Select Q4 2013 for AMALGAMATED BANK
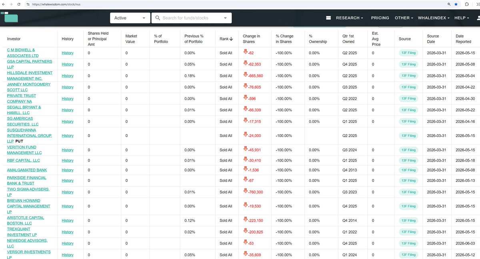Viewport: 480px width, 259px height. [350, 170]
